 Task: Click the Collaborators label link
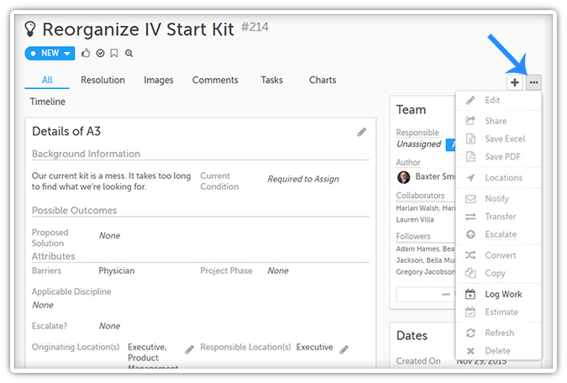[420, 196]
